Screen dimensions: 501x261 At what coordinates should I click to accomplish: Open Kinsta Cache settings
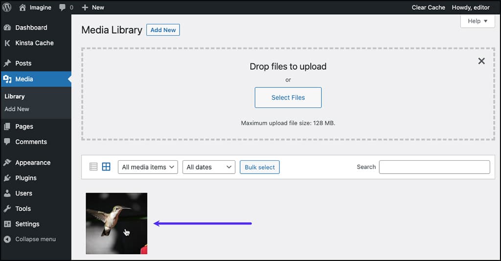tap(35, 43)
